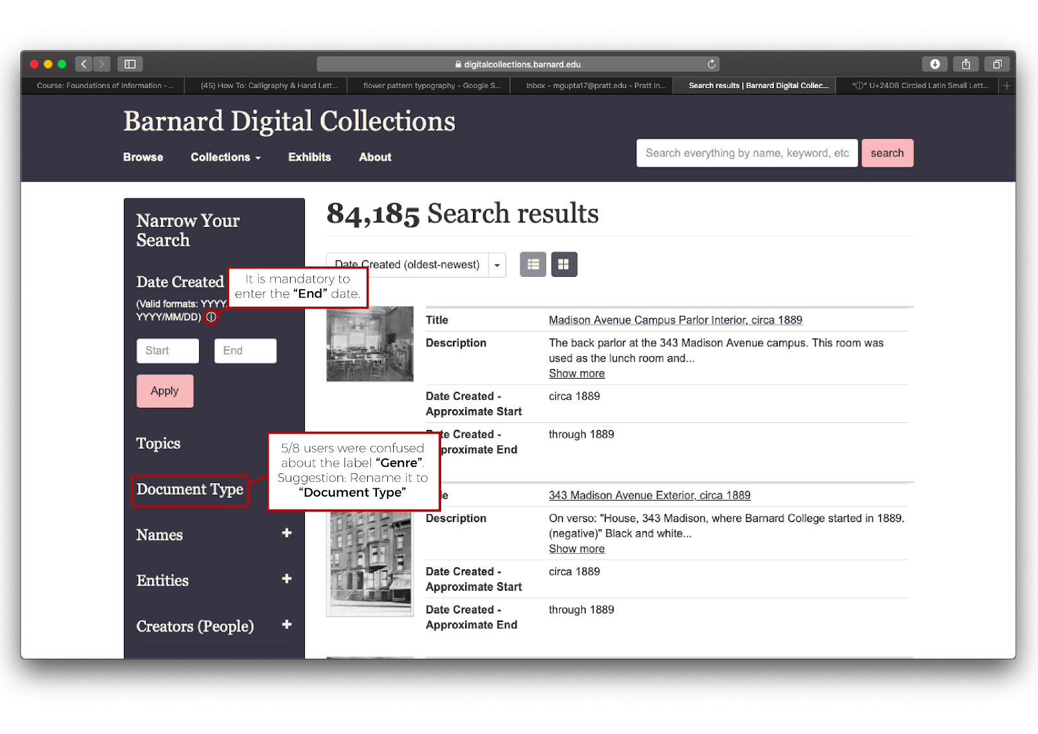Screen dimensions: 1038x734
Task: Switch to the flower pattern typography tab
Action: (429, 86)
